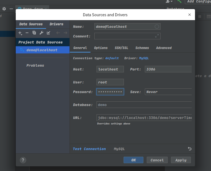Image resolution: width=211 pixels, height=171 pixels.
Task: Click the MySQL driver label beside Test Connection
Action: coord(119,149)
